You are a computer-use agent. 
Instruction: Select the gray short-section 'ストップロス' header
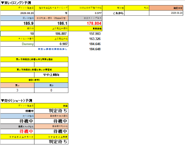[17, 126]
